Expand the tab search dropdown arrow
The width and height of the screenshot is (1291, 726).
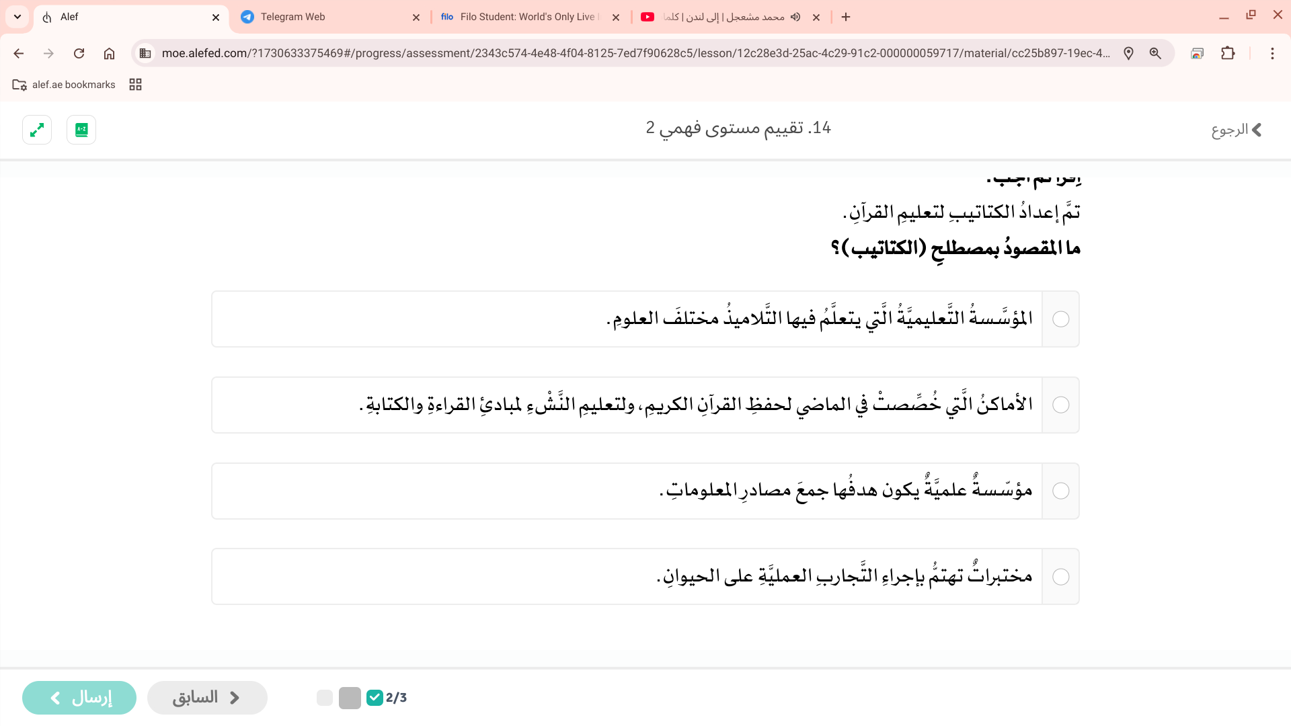pos(17,17)
